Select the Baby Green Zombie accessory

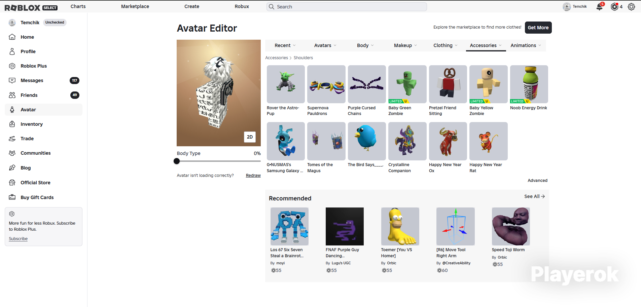click(x=407, y=84)
